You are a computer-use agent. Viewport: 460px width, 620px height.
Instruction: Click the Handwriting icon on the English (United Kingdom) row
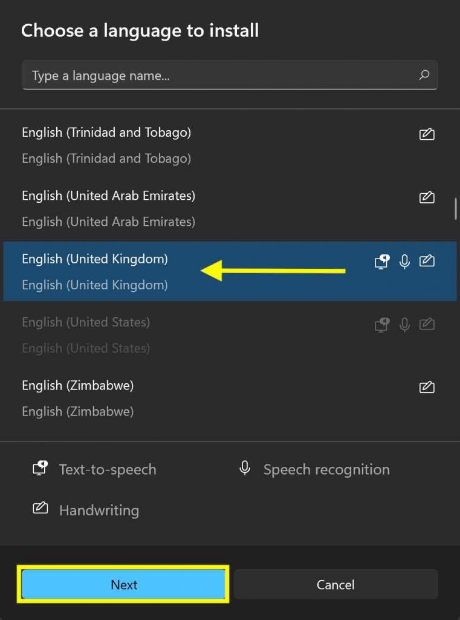tap(427, 262)
